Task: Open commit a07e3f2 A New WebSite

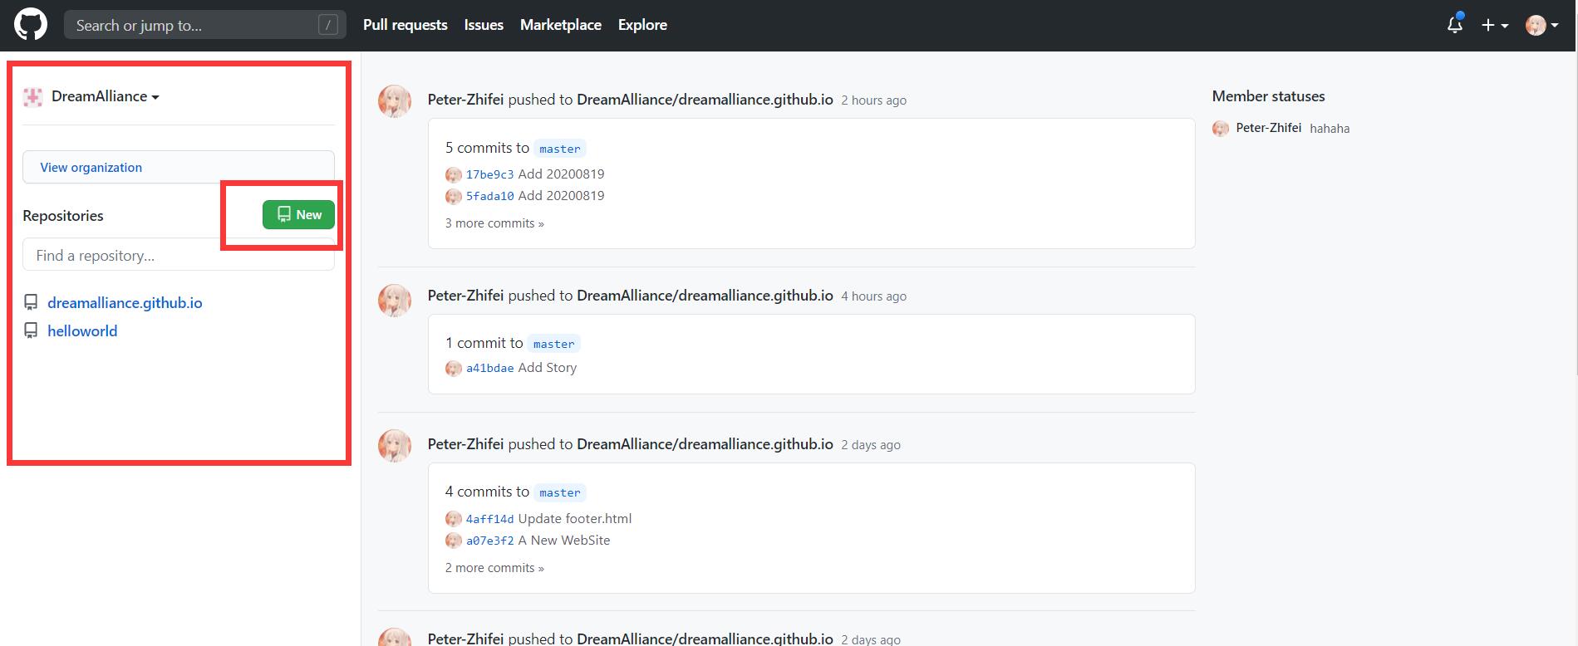Action: point(489,541)
